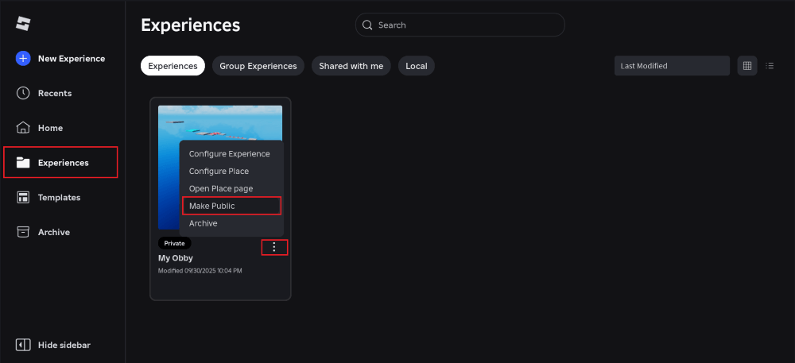Select the Local tab
The image size is (795, 363).
[416, 66]
